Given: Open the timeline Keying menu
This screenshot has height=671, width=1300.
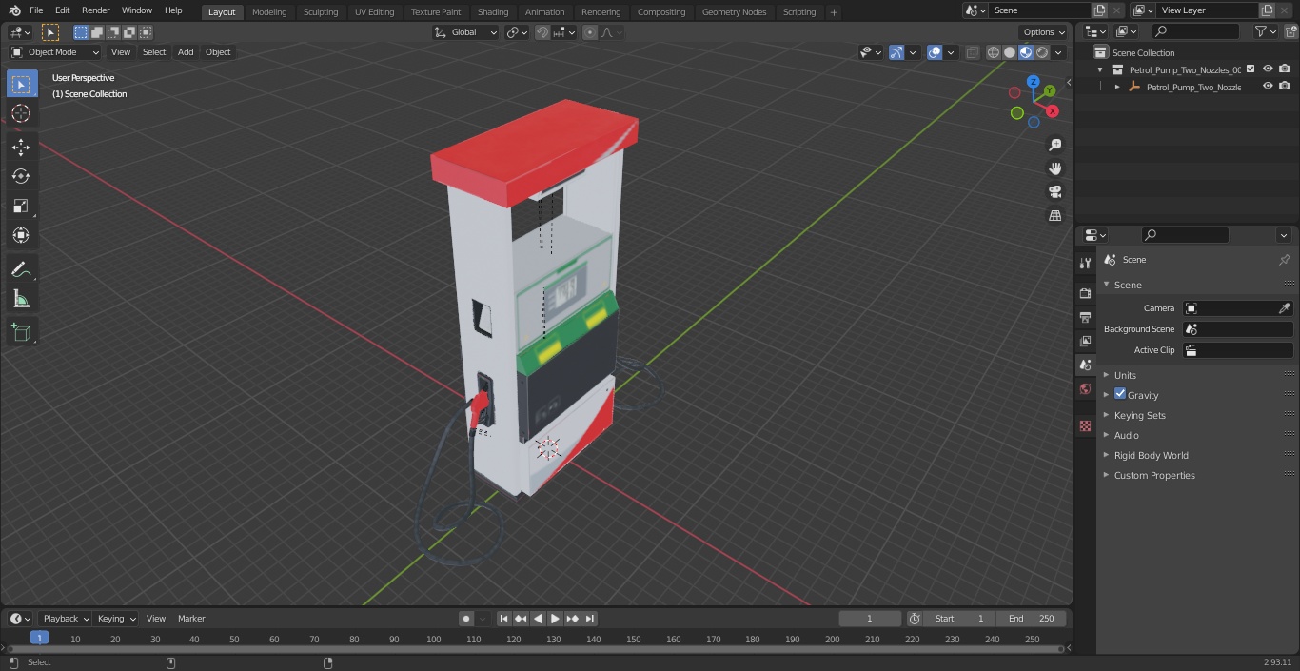Looking at the screenshot, I should 116,619.
